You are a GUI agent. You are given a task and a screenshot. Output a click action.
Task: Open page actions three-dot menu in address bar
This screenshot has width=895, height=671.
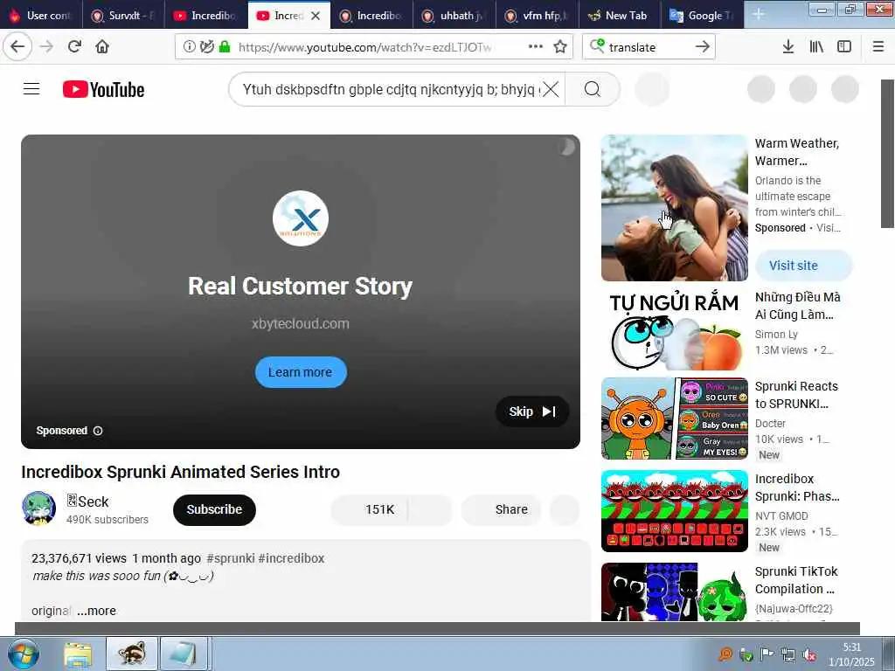[x=536, y=47]
